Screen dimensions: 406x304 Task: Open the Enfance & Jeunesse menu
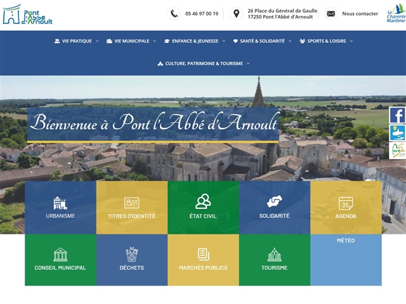194,41
